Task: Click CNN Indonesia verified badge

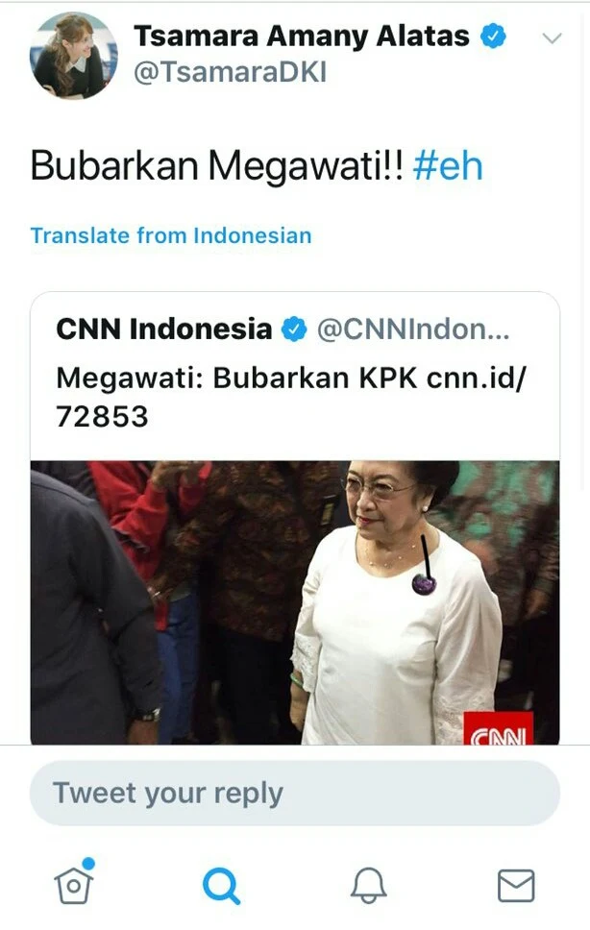Action: (293, 330)
